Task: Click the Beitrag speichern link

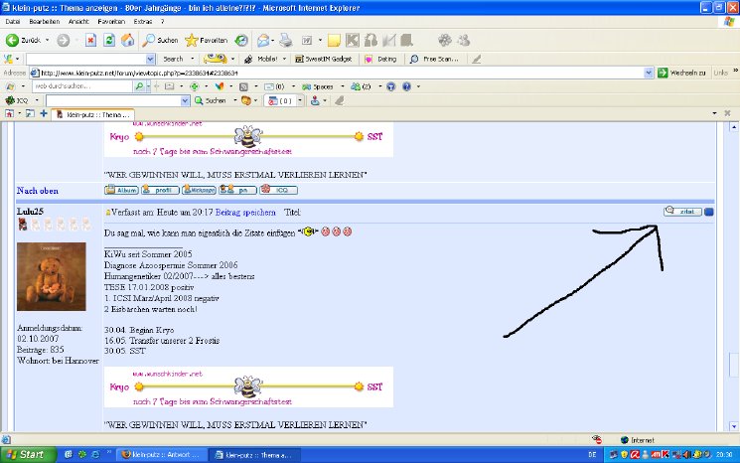Action: click(x=242, y=213)
